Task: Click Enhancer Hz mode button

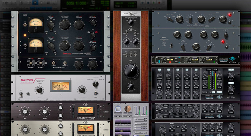Action: click(x=176, y=58)
